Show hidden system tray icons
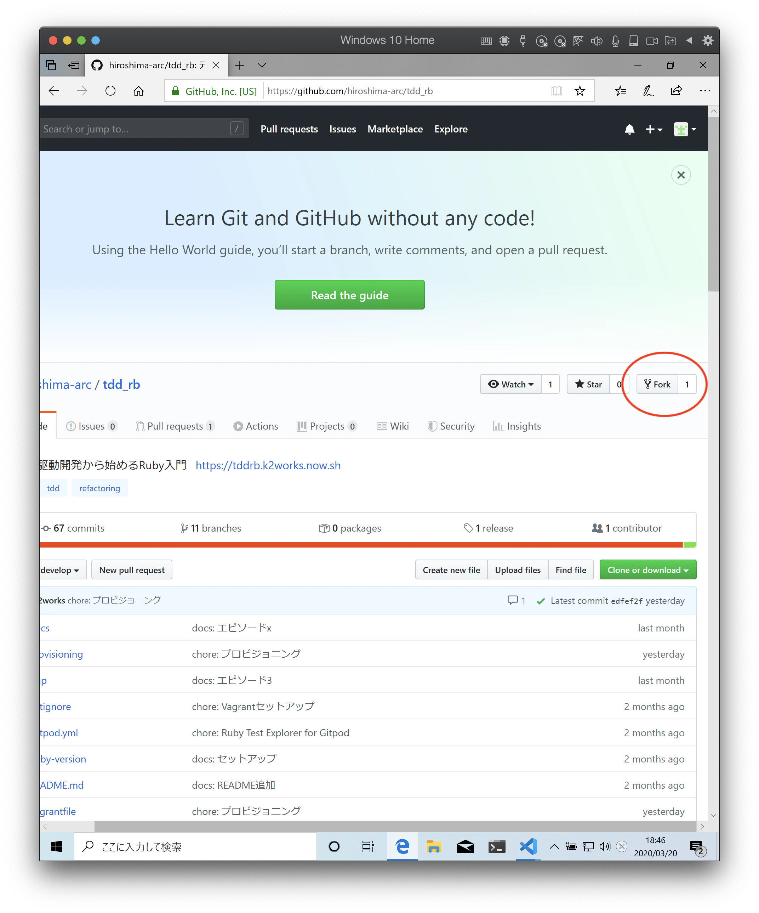Screen dimensions: 759x913 click(x=554, y=846)
